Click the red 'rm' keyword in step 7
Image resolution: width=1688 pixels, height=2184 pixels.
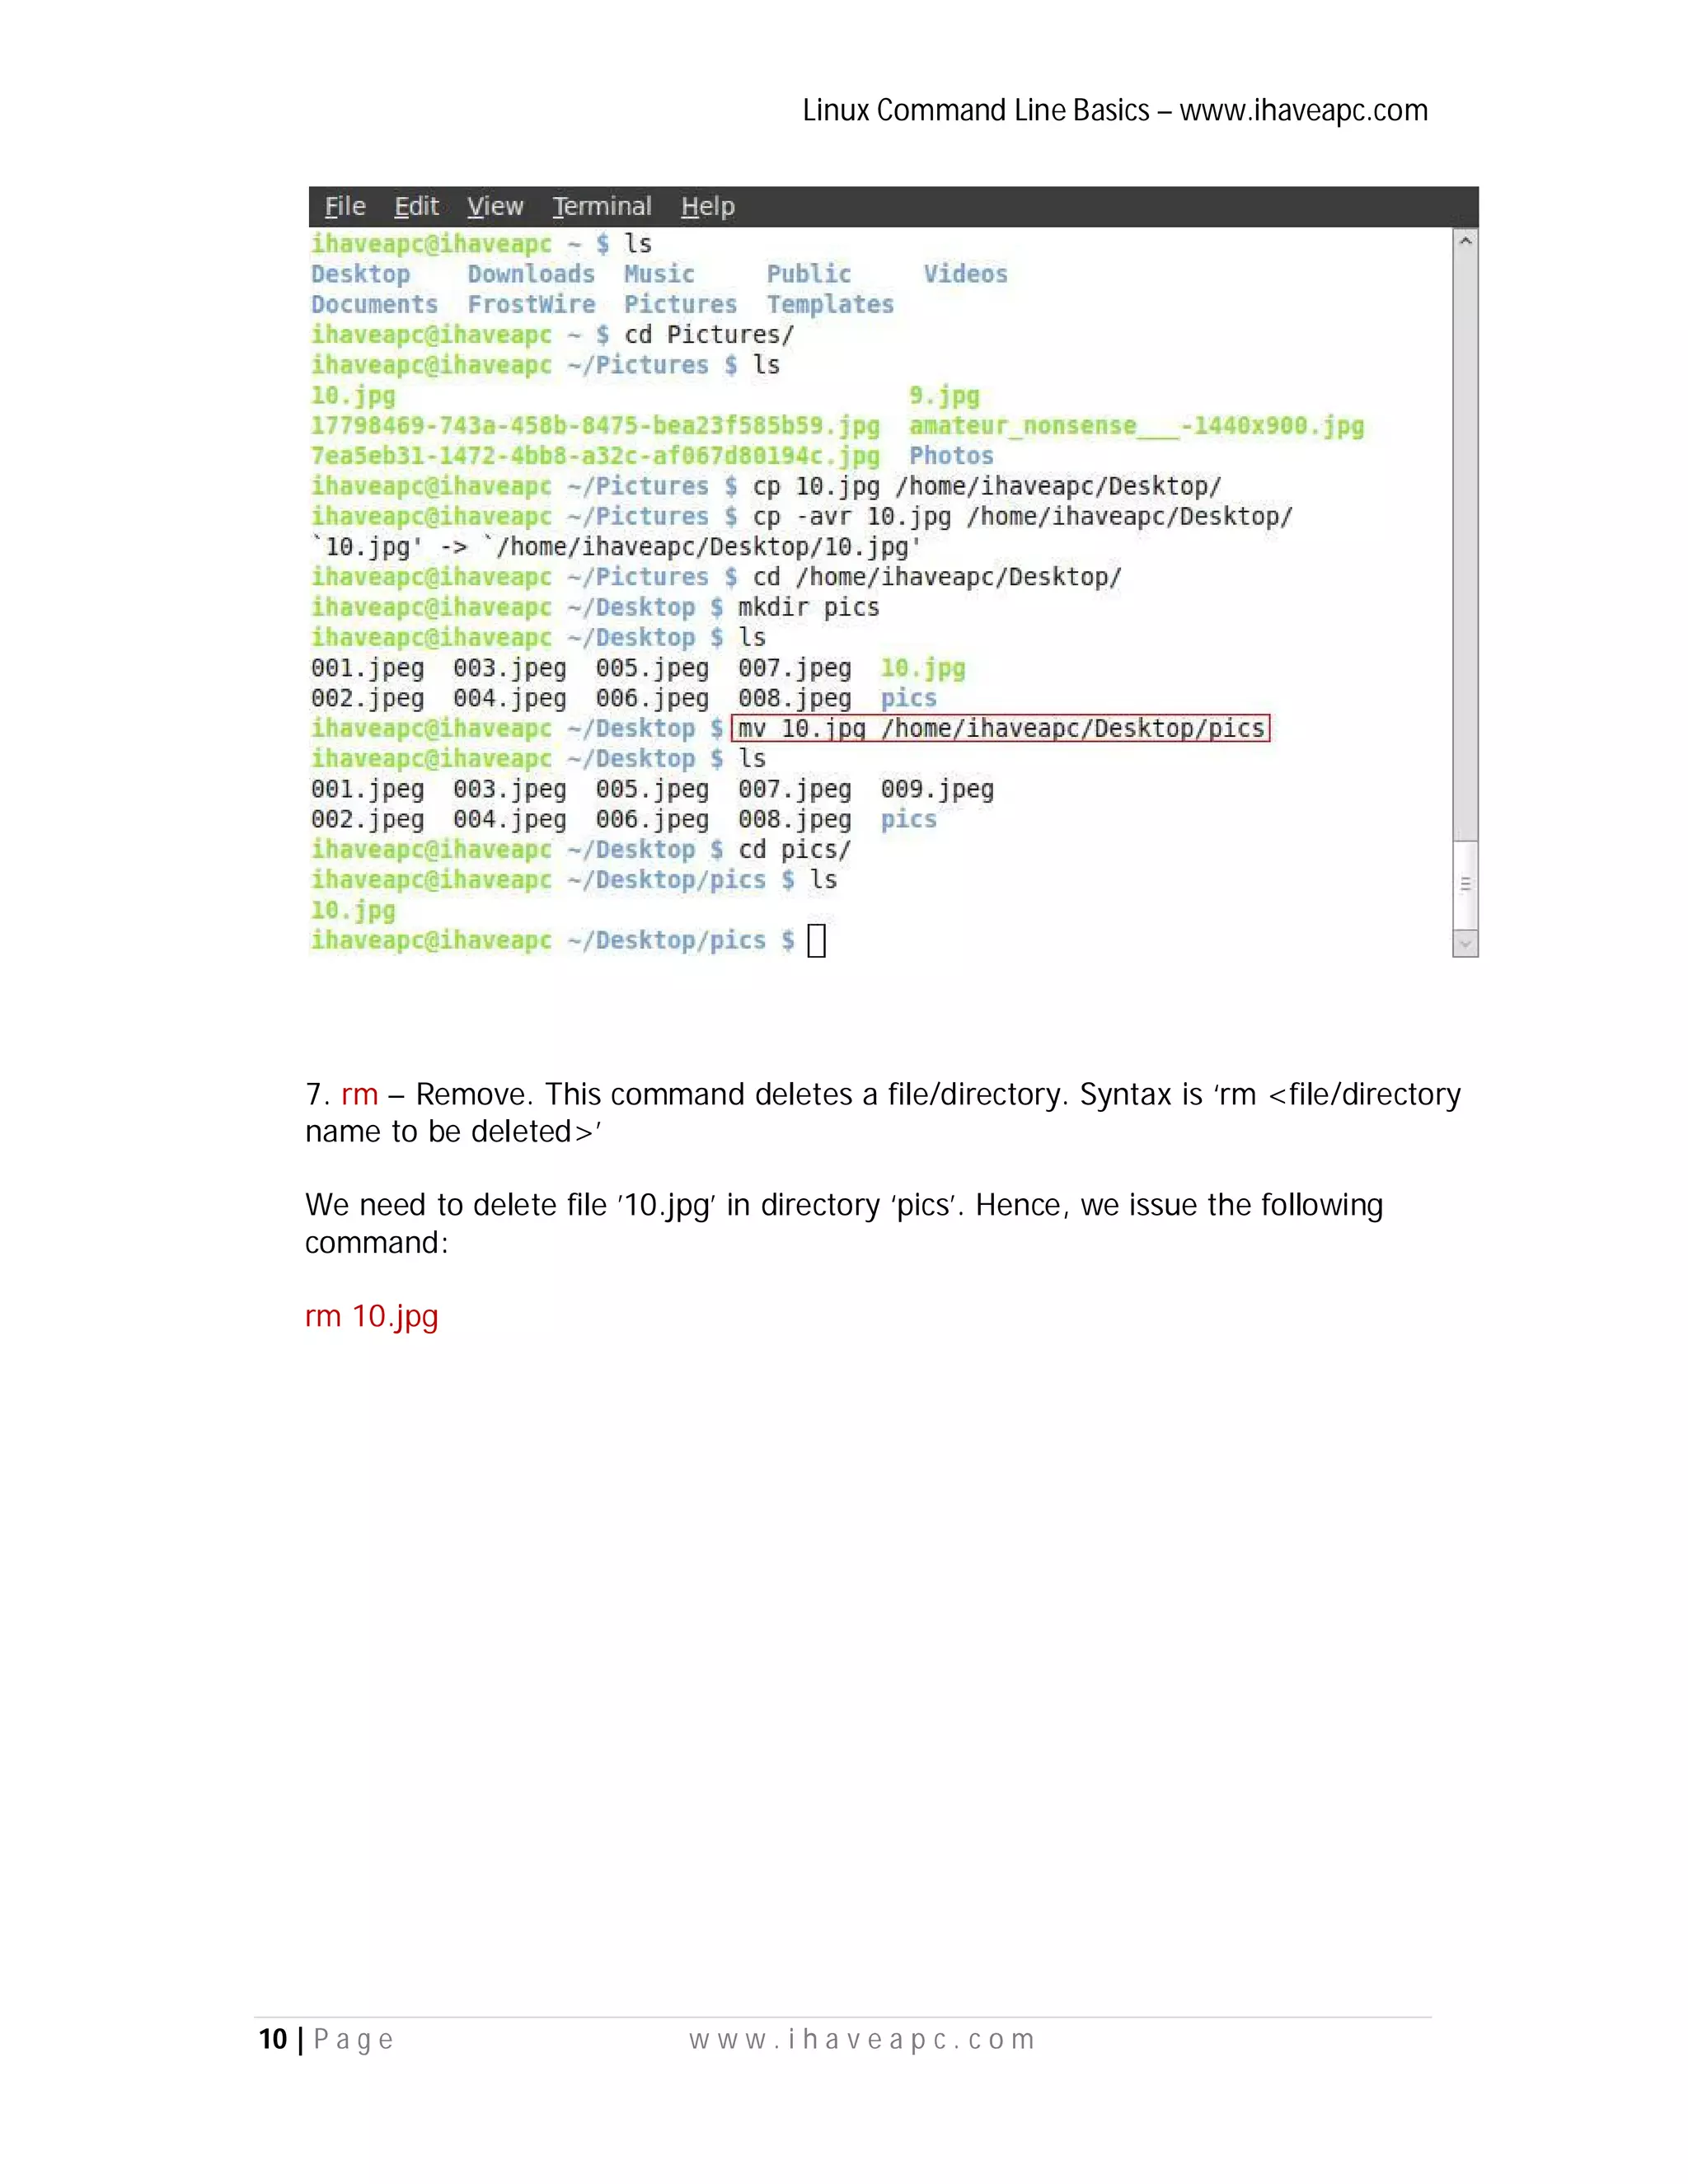pos(359,1094)
